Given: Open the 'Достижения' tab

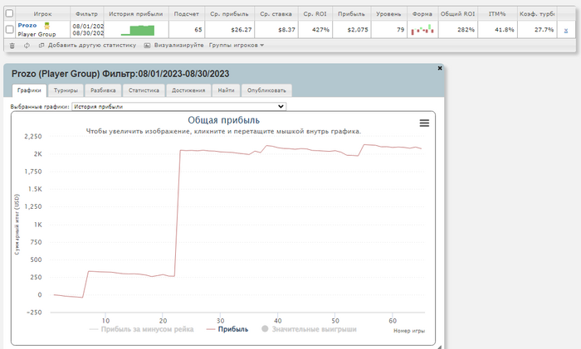Looking at the screenshot, I should click(x=188, y=90).
